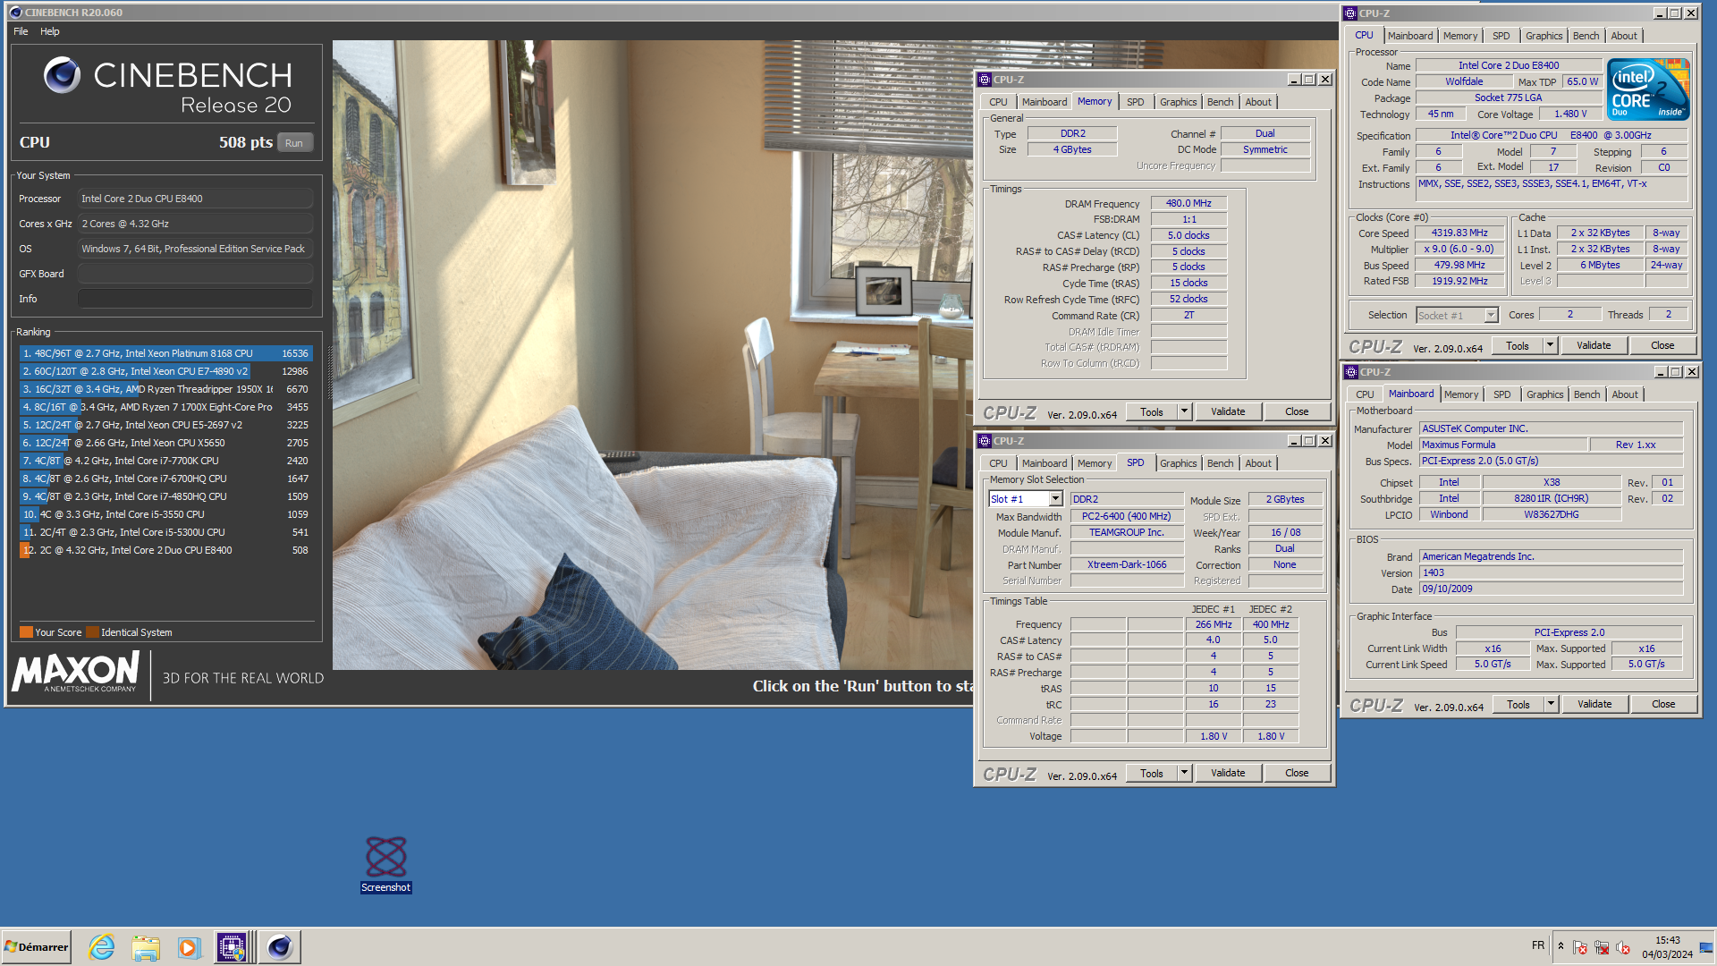Open the File menu in Cinebench
The height and width of the screenshot is (966, 1717).
21,31
